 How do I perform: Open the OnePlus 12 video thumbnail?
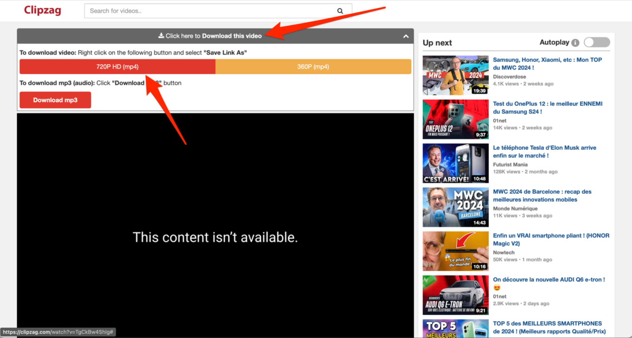[x=455, y=119]
